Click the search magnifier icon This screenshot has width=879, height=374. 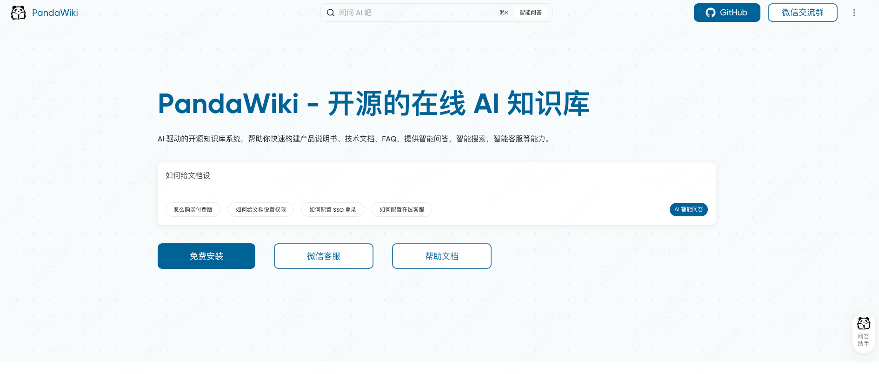tap(331, 13)
